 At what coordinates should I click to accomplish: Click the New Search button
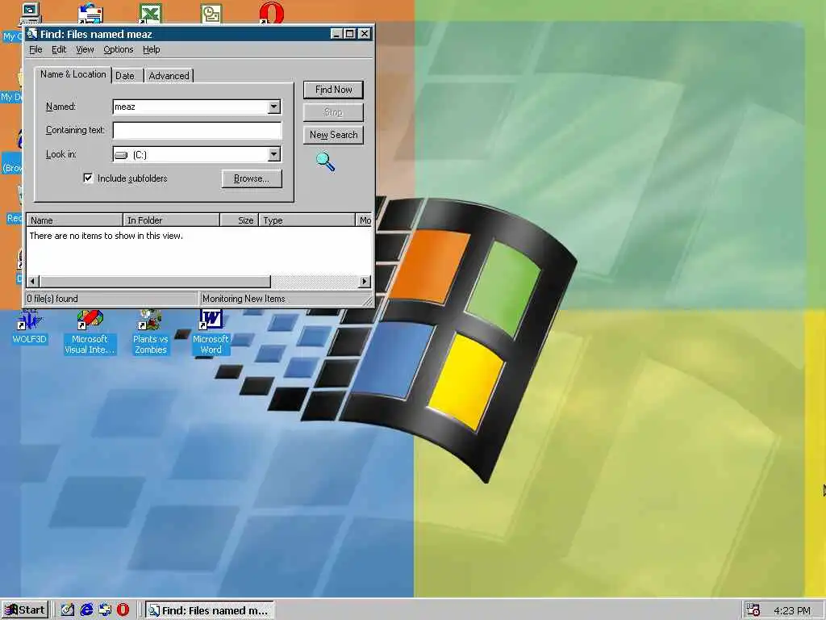(x=333, y=135)
